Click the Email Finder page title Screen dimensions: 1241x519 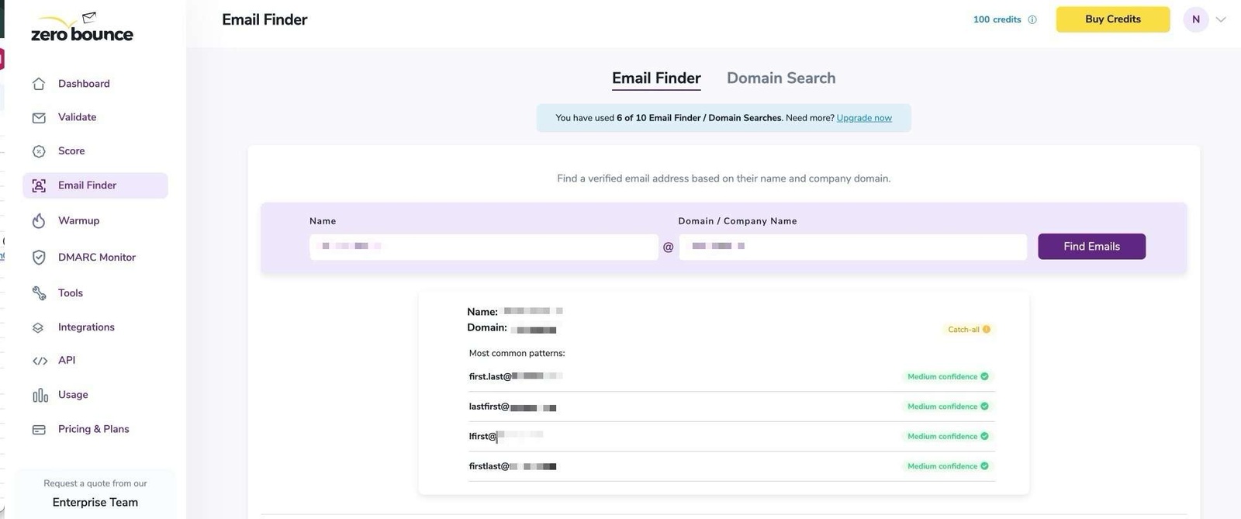264,20
